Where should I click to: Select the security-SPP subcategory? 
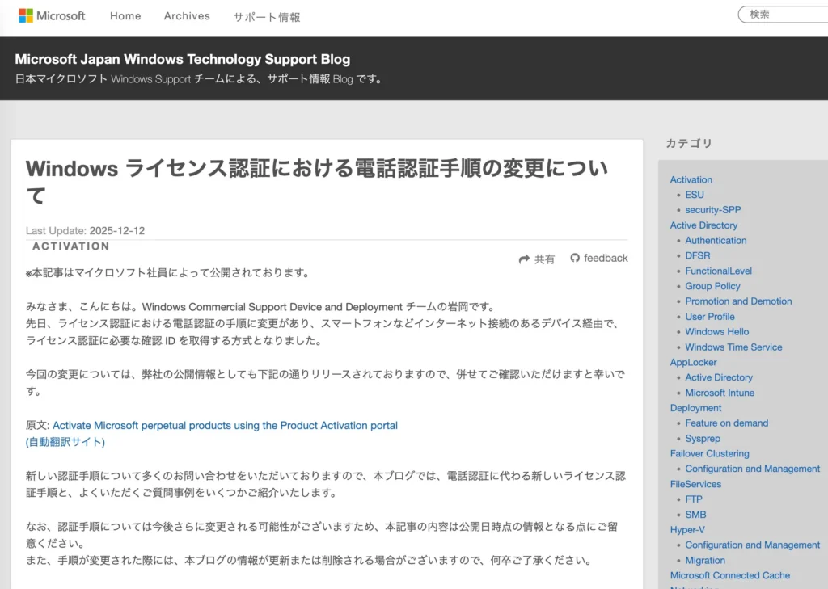click(712, 210)
